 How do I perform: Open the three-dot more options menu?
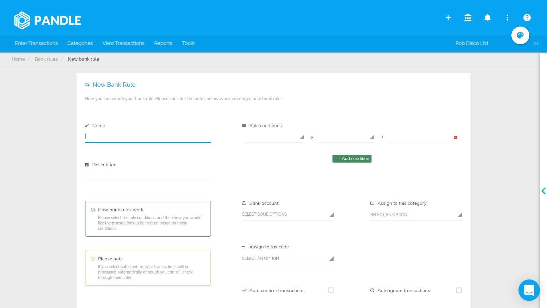pyautogui.click(x=507, y=18)
